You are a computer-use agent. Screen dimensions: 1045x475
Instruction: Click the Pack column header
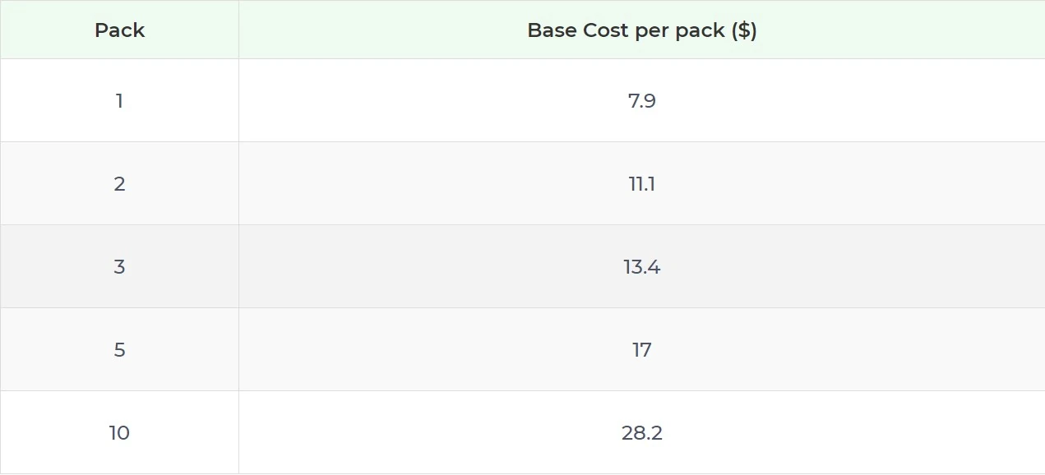pos(119,30)
